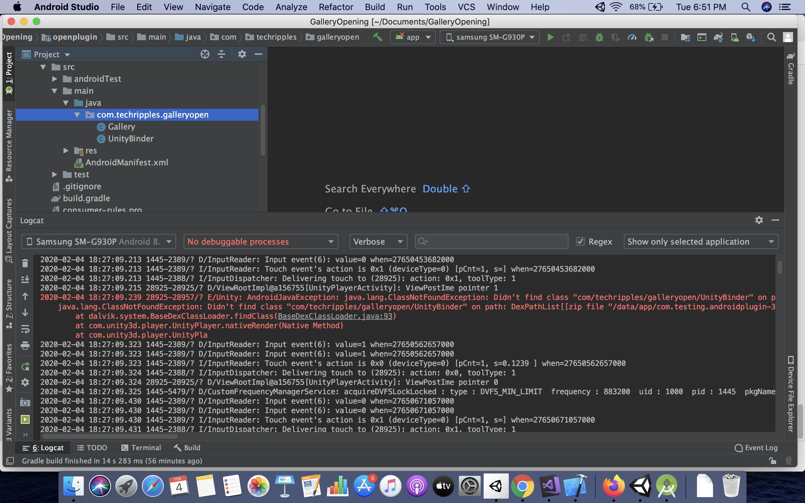Switch to the Terminal tab

coord(141,447)
